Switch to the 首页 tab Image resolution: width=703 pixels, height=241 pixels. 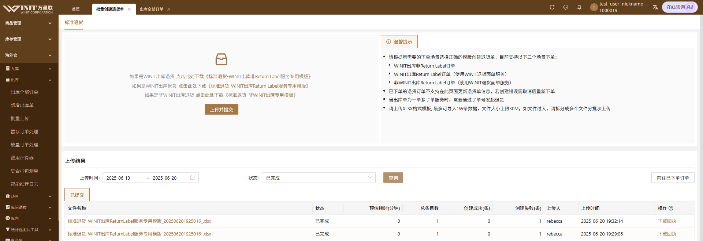[76, 9]
